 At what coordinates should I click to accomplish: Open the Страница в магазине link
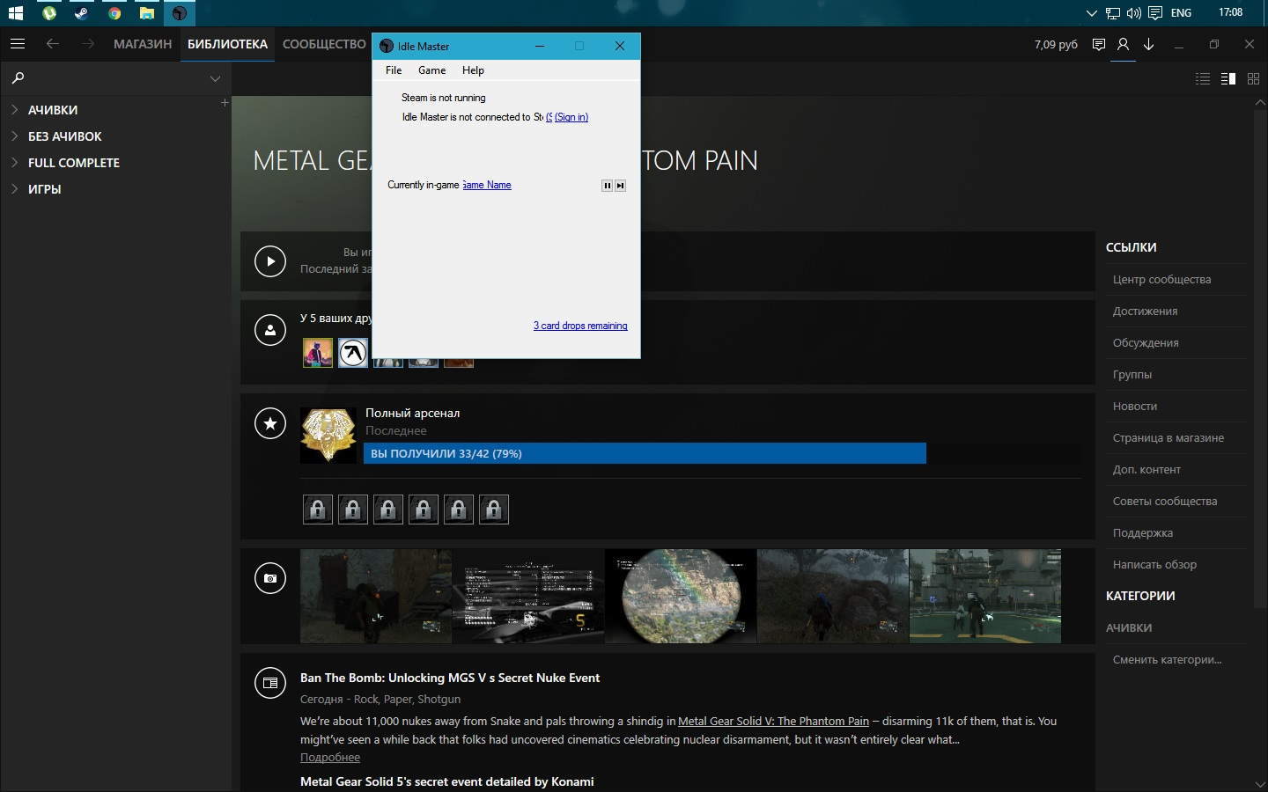(1168, 438)
